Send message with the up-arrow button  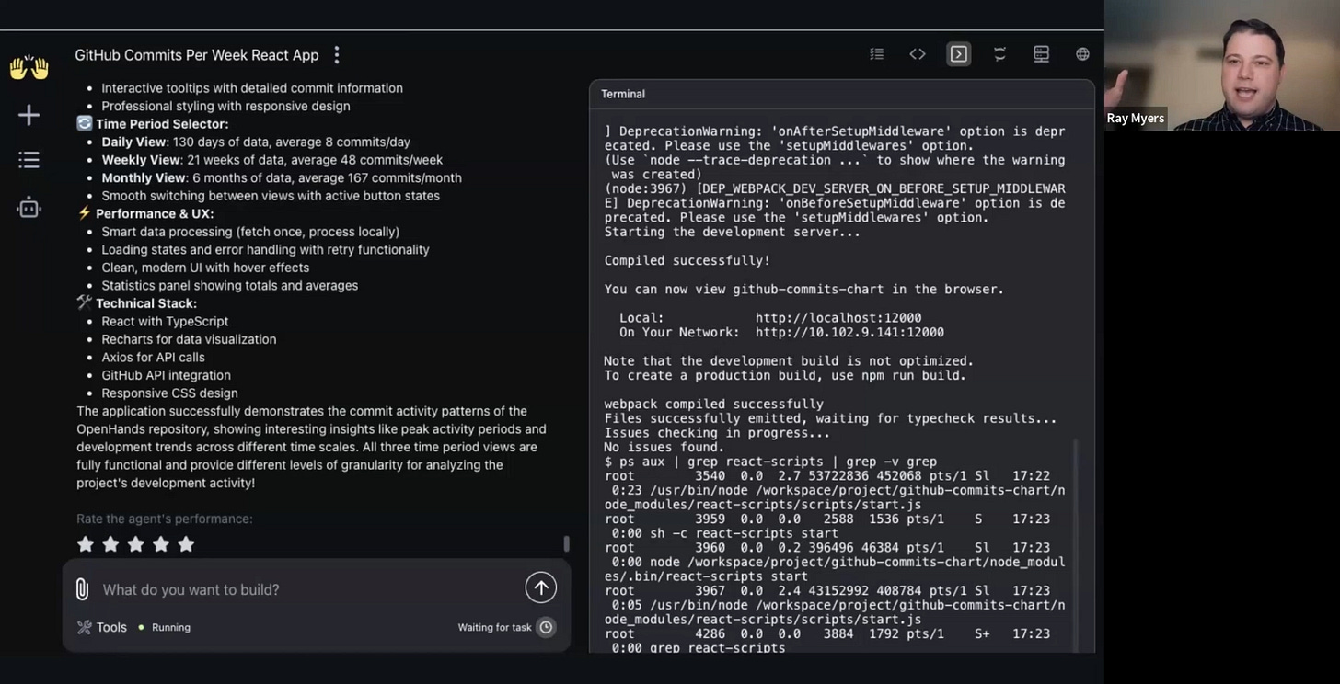click(x=541, y=588)
